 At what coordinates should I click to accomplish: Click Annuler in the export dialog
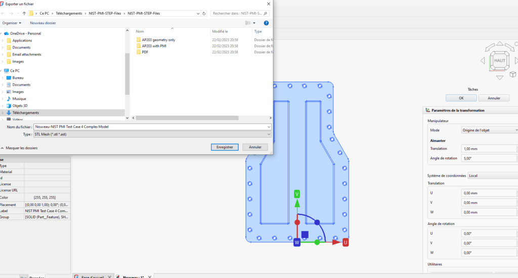coord(255,147)
